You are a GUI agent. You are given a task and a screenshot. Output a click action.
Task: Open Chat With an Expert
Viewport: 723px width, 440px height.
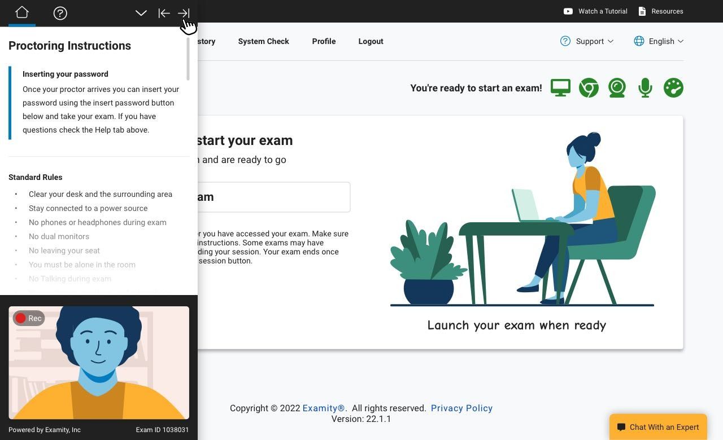click(658, 427)
